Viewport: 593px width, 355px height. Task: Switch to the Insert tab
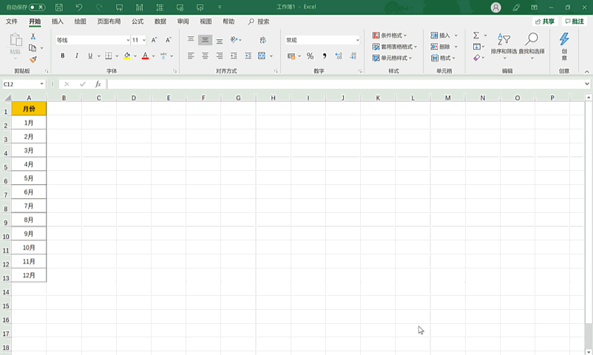tap(58, 21)
